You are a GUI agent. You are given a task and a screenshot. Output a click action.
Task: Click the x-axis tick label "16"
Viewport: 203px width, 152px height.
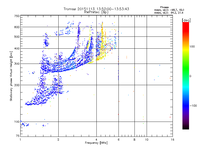point(173,140)
